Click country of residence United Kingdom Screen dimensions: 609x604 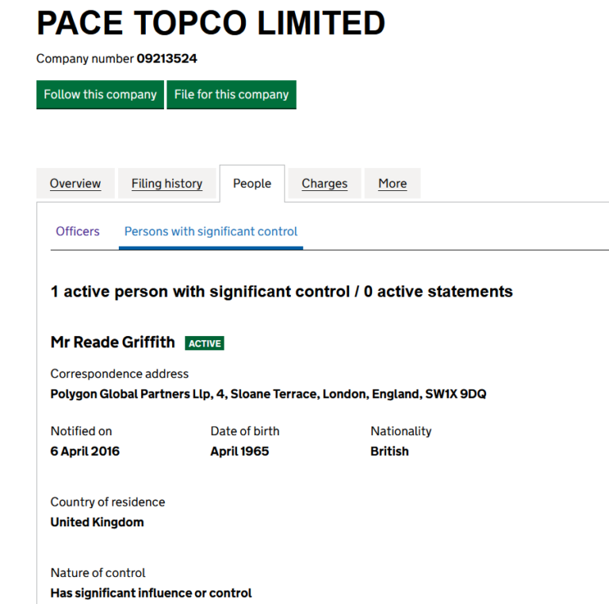click(x=97, y=522)
